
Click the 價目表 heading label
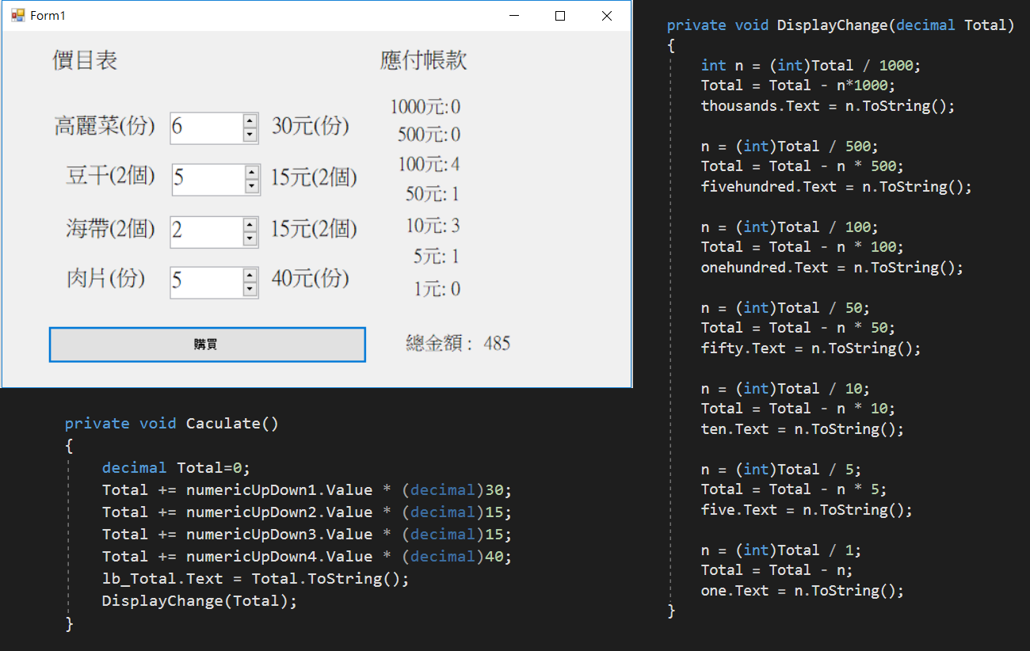point(85,61)
